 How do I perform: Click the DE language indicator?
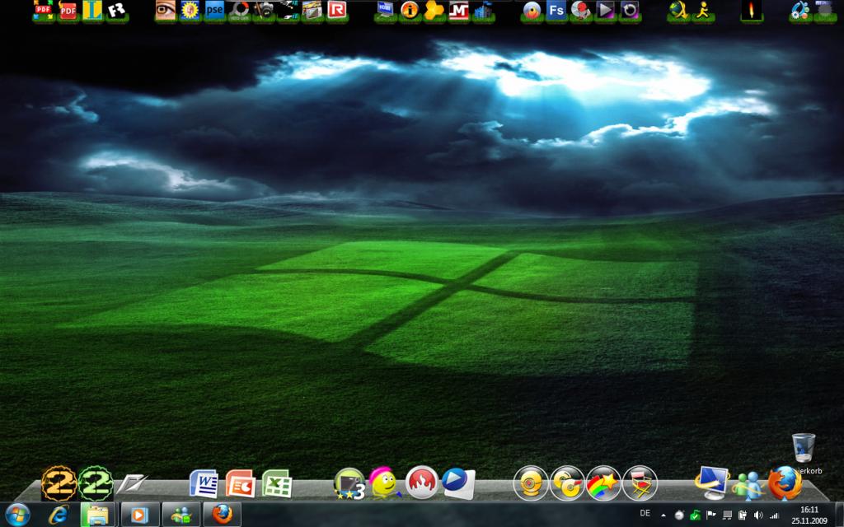(645, 514)
